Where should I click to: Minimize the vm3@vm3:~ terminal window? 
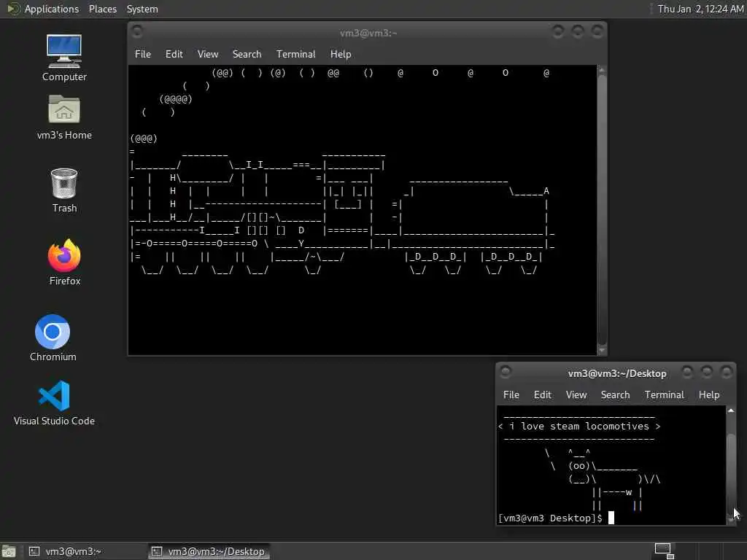(x=558, y=32)
